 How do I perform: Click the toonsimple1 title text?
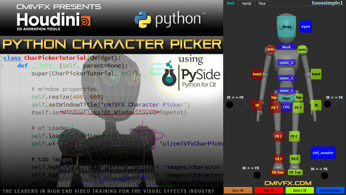coord(327,3)
